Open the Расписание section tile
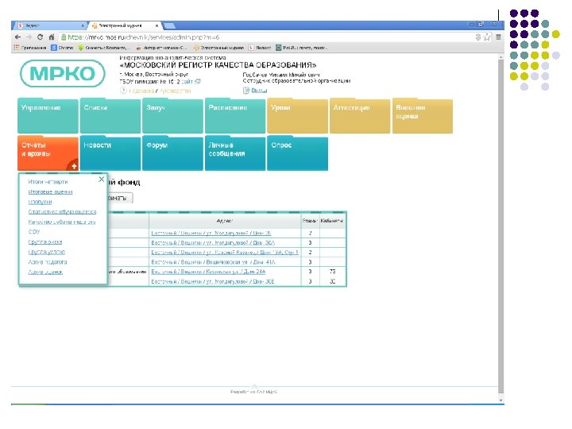This screenshot has height=429, width=572. coord(235,116)
